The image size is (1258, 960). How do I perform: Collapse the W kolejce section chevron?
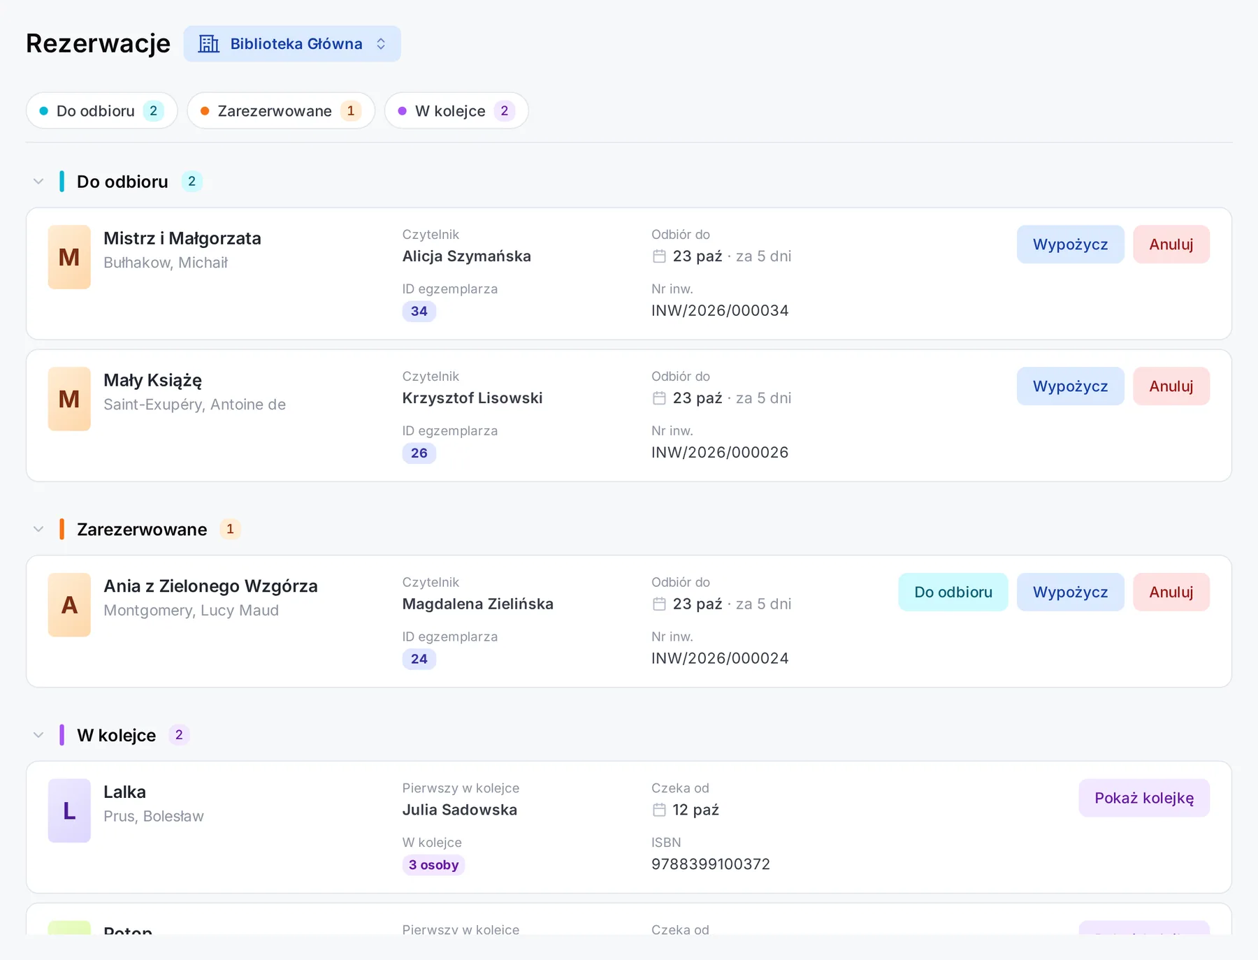(38, 735)
